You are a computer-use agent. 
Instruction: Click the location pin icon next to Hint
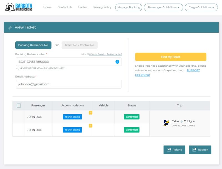point(88,54)
